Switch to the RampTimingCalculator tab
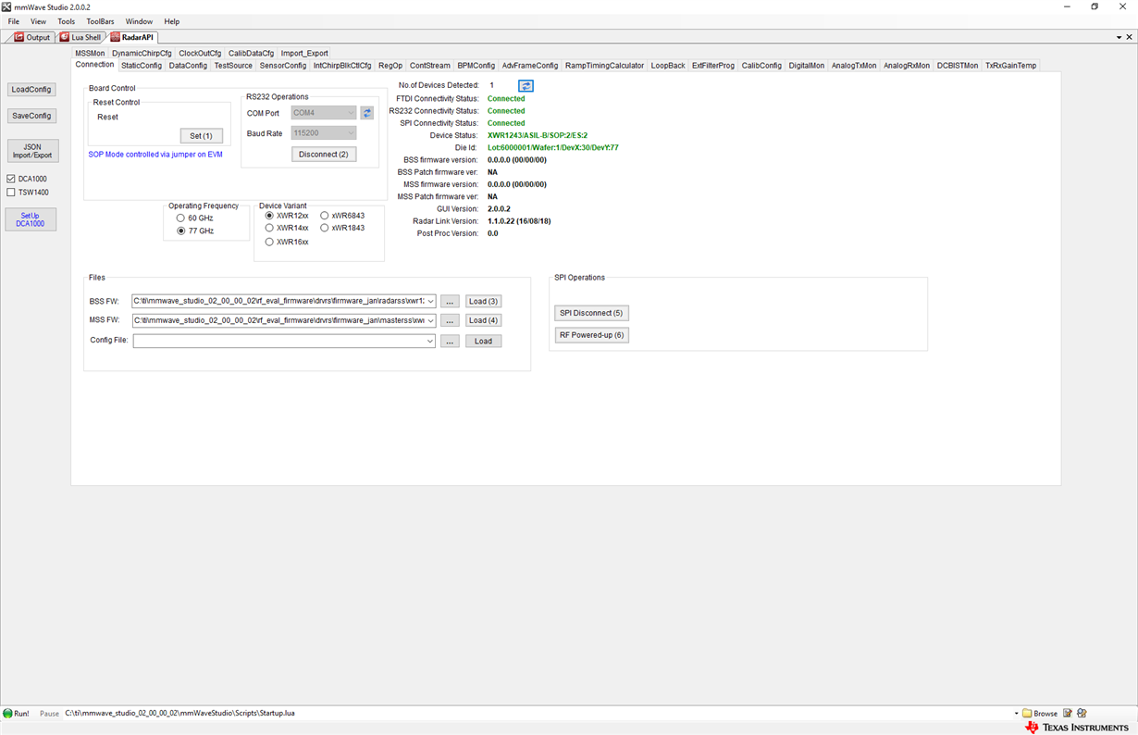1138x735 pixels. click(604, 66)
